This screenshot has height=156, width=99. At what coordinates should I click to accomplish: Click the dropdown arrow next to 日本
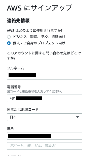(x=78, y=117)
